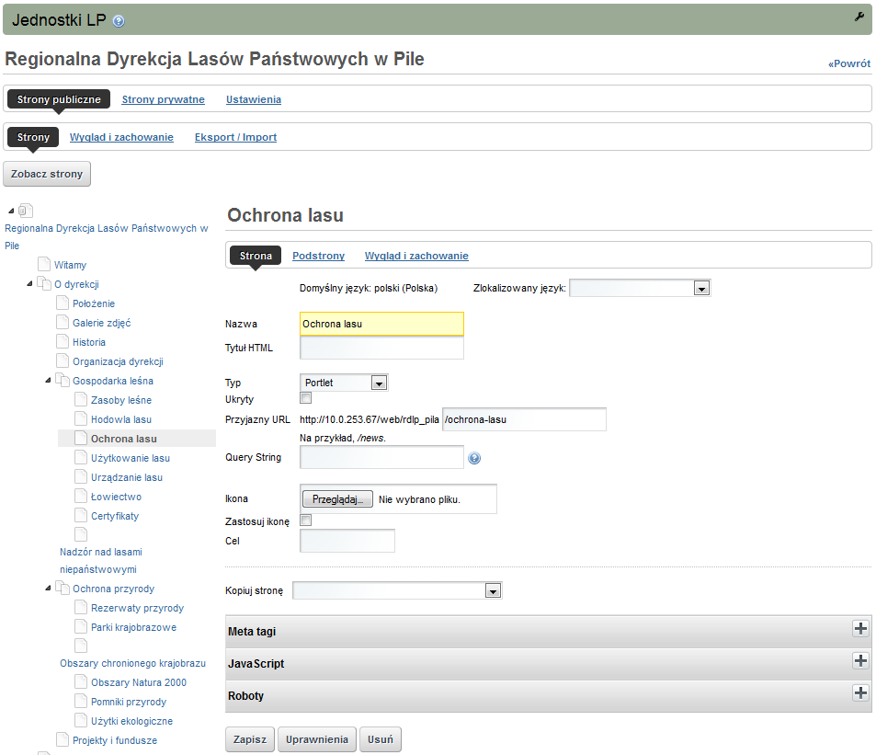Image resolution: width=876 pixels, height=755 pixels.
Task: Open the Zlokalizowany język dropdown
Action: point(640,289)
